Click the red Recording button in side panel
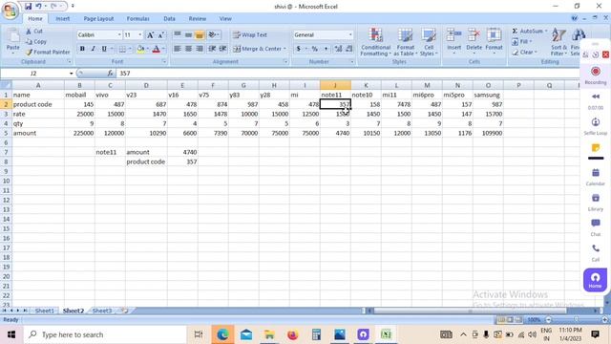Screen dimensions: 611x344 click(596, 72)
